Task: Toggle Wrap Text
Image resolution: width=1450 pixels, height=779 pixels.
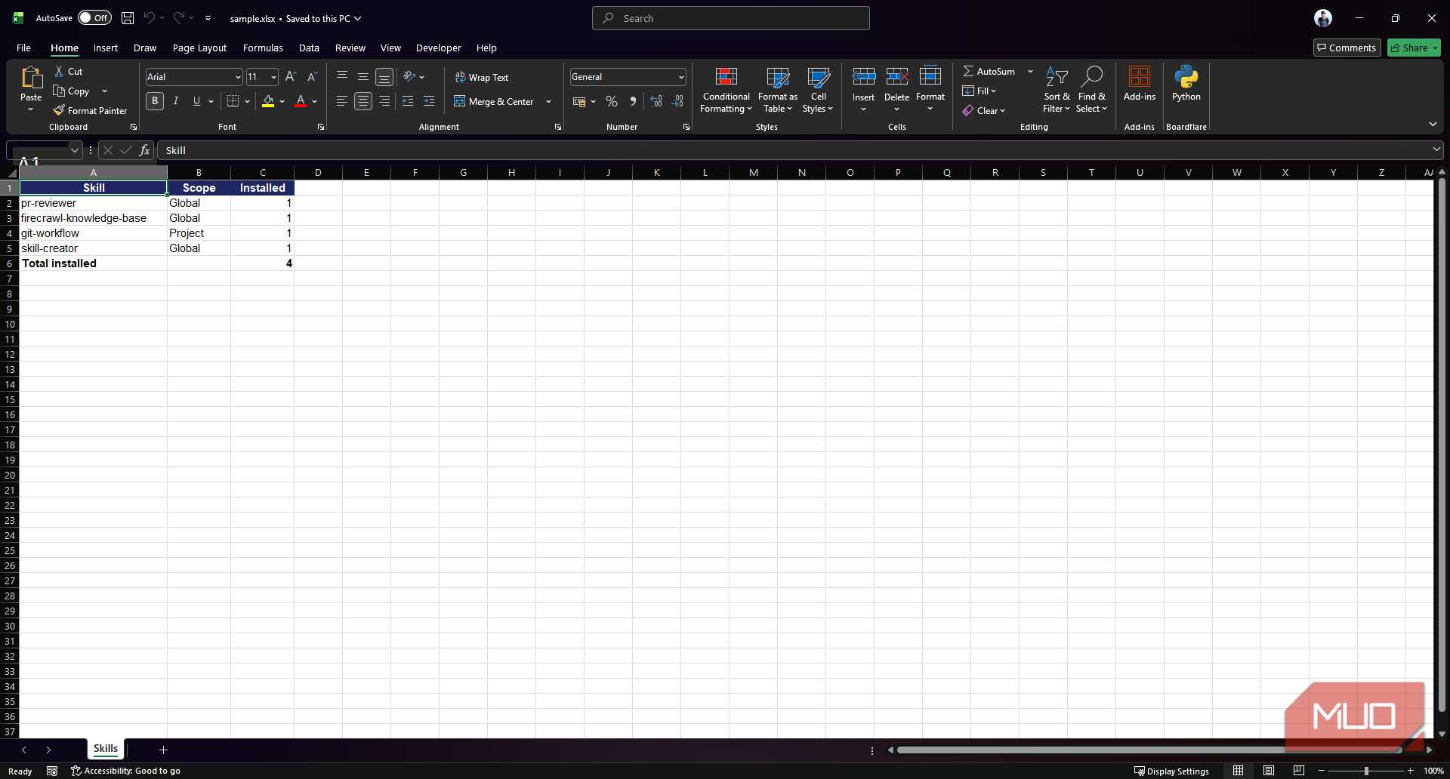Action: (x=481, y=77)
